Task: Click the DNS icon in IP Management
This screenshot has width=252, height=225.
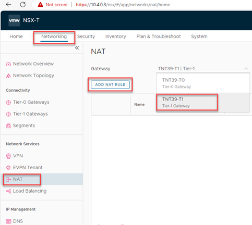Action: (x=8, y=221)
